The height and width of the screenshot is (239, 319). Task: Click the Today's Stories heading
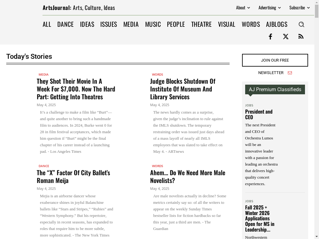[29, 57]
